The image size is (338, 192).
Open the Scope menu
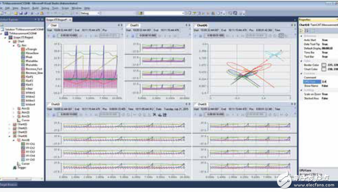tap(66, 8)
